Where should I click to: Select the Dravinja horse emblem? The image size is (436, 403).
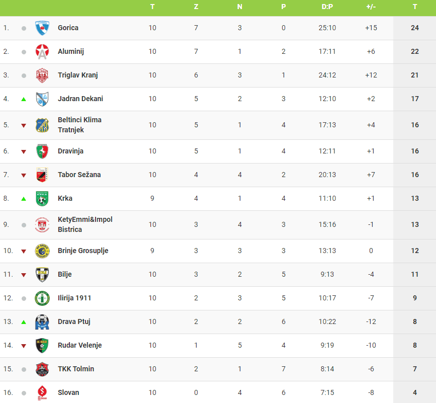click(x=42, y=151)
